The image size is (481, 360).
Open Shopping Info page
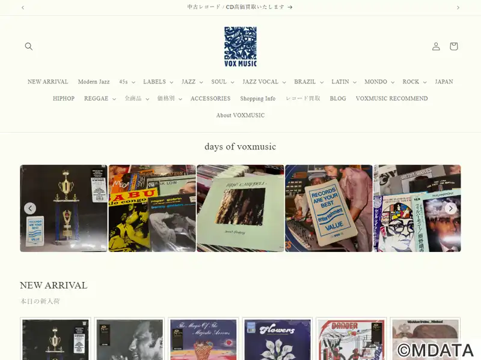tap(258, 98)
